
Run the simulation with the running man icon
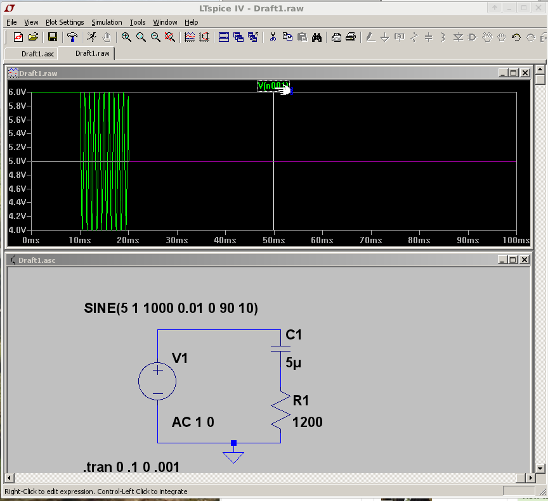click(92, 37)
